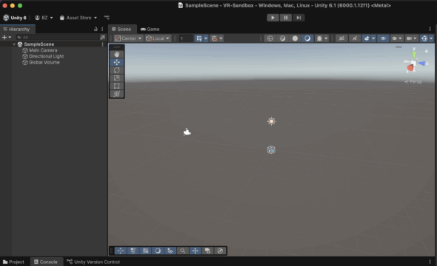Open scene effects dropdown arrow
The image size is (437, 266).
click(x=373, y=38)
